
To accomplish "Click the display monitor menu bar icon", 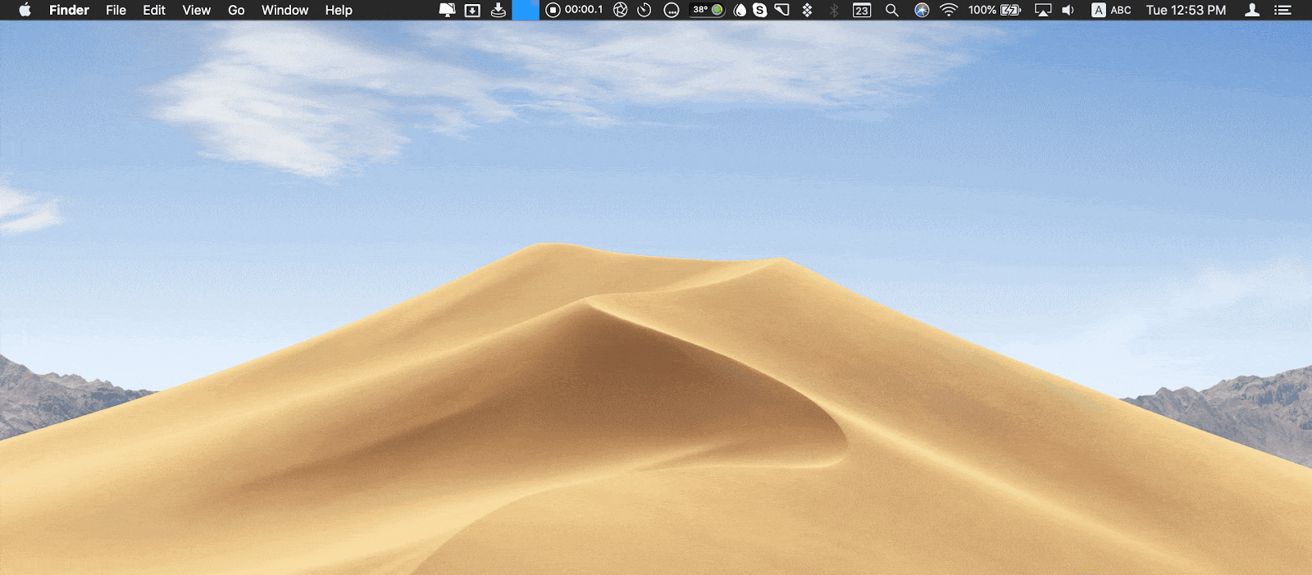I will coord(447,10).
